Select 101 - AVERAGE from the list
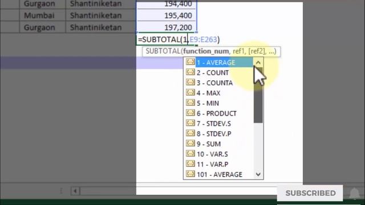This screenshot has height=205, width=365. (219, 175)
